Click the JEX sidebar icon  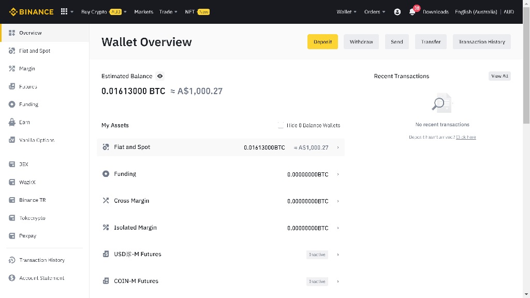pyautogui.click(x=12, y=164)
